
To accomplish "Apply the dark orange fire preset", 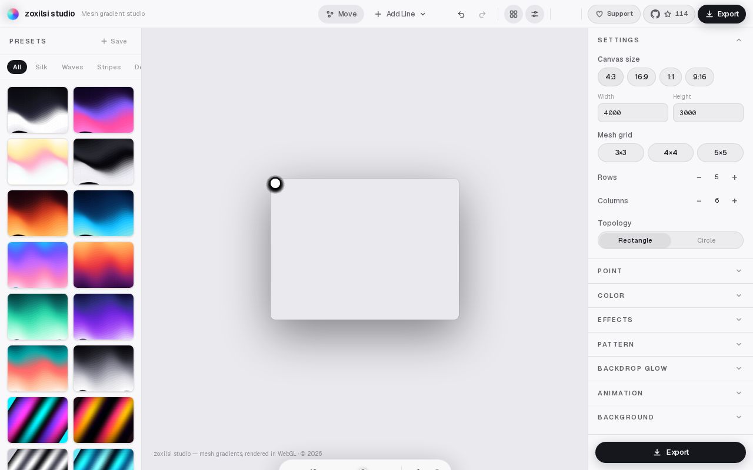I will click(38, 213).
